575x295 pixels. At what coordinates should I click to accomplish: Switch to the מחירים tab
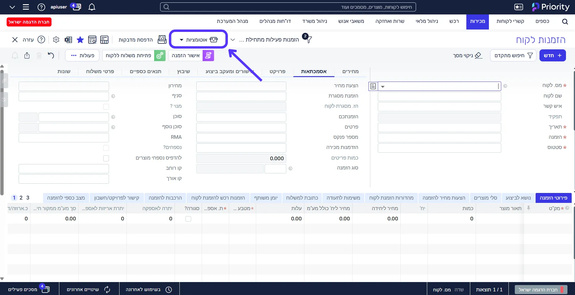(350, 71)
